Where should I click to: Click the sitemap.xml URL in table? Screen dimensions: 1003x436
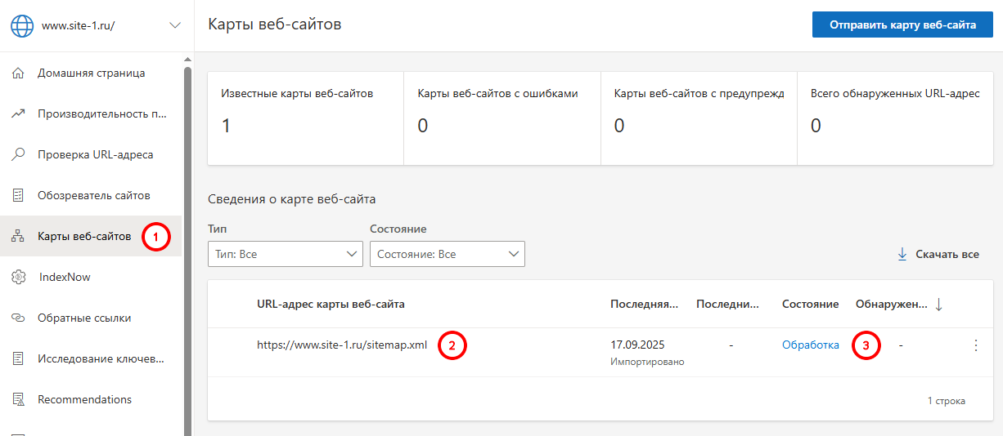[342, 345]
